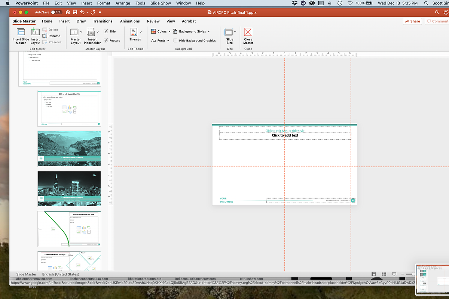
Task: Click the Review ribbon tab
Action: coord(153,21)
